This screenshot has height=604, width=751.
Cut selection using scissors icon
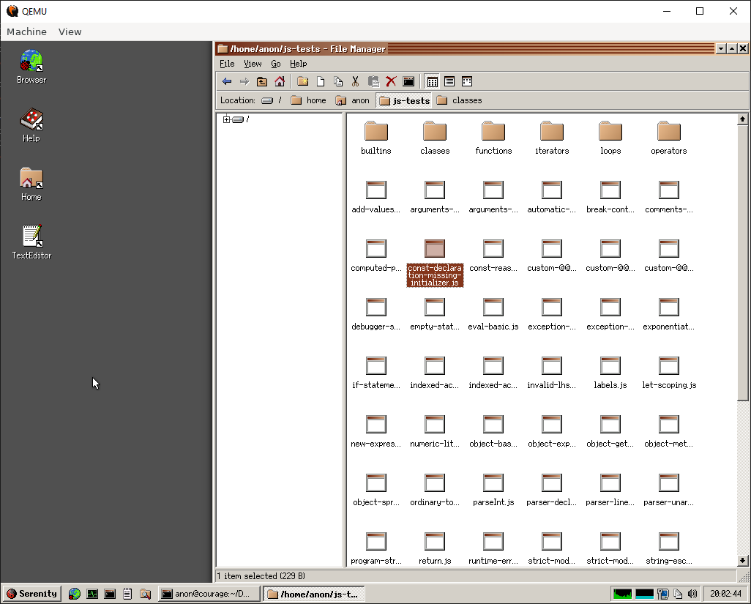tap(355, 81)
